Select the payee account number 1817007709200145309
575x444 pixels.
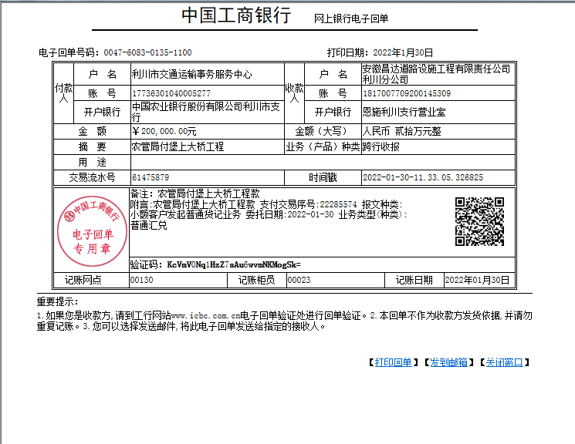pyautogui.click(x=407, y=93)
